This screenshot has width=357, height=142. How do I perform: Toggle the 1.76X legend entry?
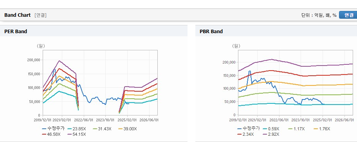click(322, 129)
